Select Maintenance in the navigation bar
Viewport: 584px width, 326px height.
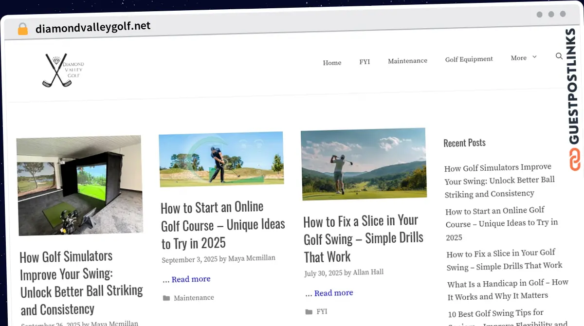(407, 61)
